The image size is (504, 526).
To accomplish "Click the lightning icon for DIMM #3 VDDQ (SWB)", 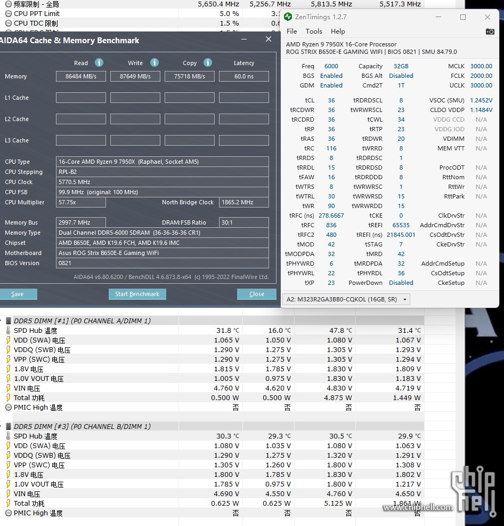I will coord(9,456).
